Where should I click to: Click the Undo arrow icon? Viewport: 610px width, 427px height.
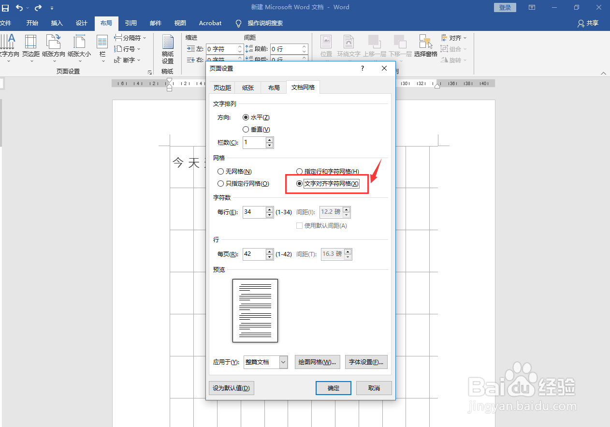(x=19, y=8)
